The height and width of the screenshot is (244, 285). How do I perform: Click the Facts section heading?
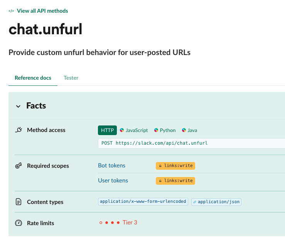click(x=36, y=105)
